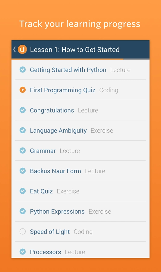The height and width of the screenshot is (272, 161).
Task: Select the Backus Naur Form lecture
Action: pyautogui.click(x=80, y=171)
